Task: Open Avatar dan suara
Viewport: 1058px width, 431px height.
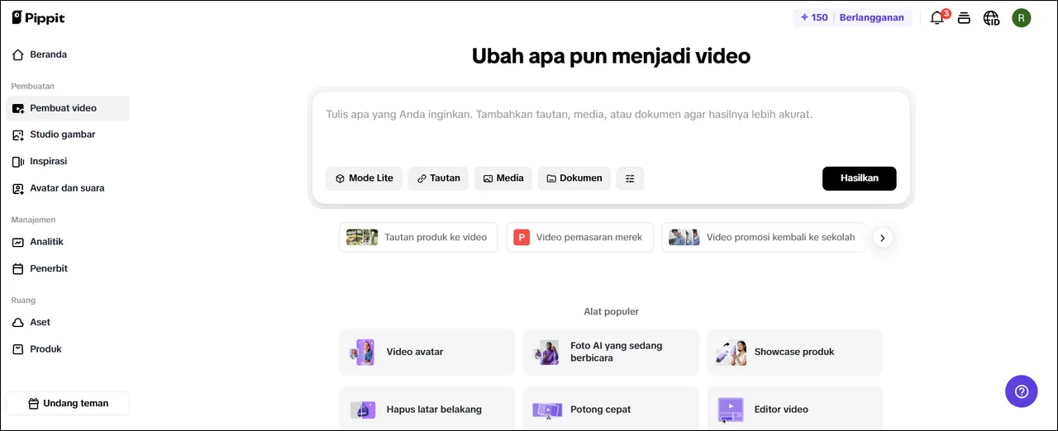Action: click(68, 188)
